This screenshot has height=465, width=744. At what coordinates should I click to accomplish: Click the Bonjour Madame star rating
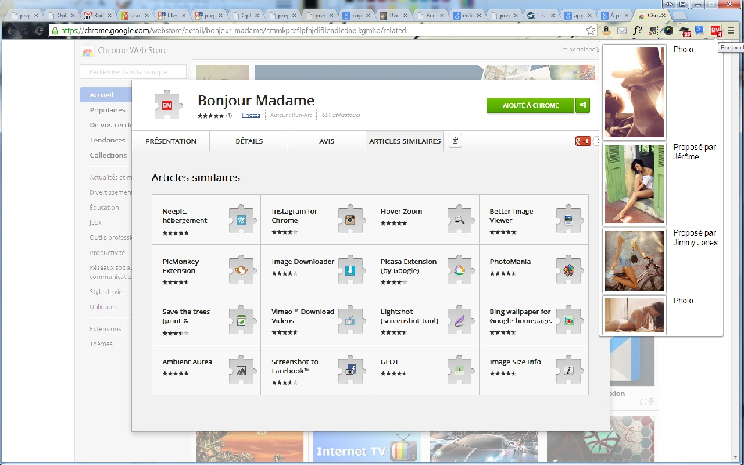210,116
